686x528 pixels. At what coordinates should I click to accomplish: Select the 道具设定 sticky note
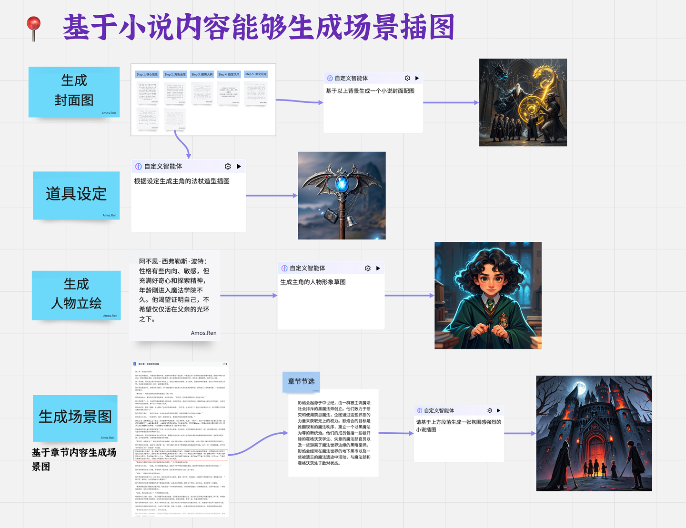coord(76,195)
